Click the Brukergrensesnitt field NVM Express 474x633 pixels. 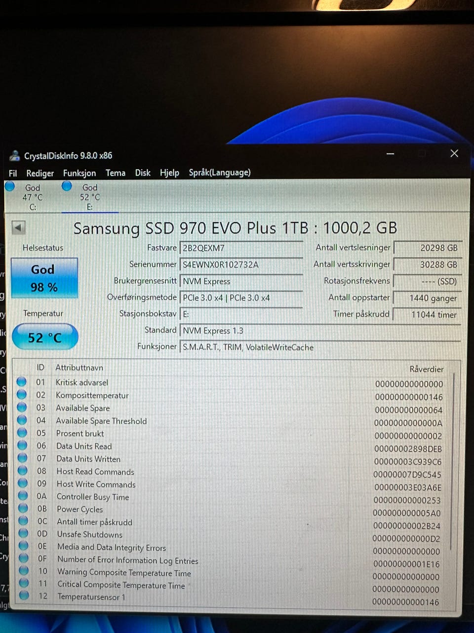click(241, 281)
